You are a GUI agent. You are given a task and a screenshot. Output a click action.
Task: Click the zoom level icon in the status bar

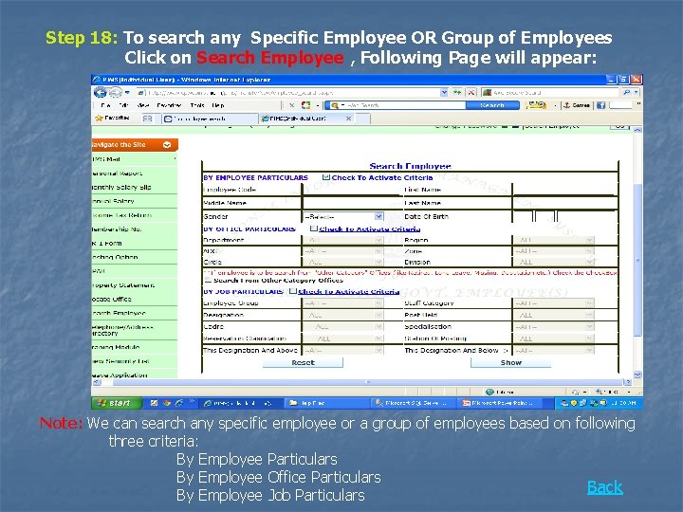click(600, 392)
